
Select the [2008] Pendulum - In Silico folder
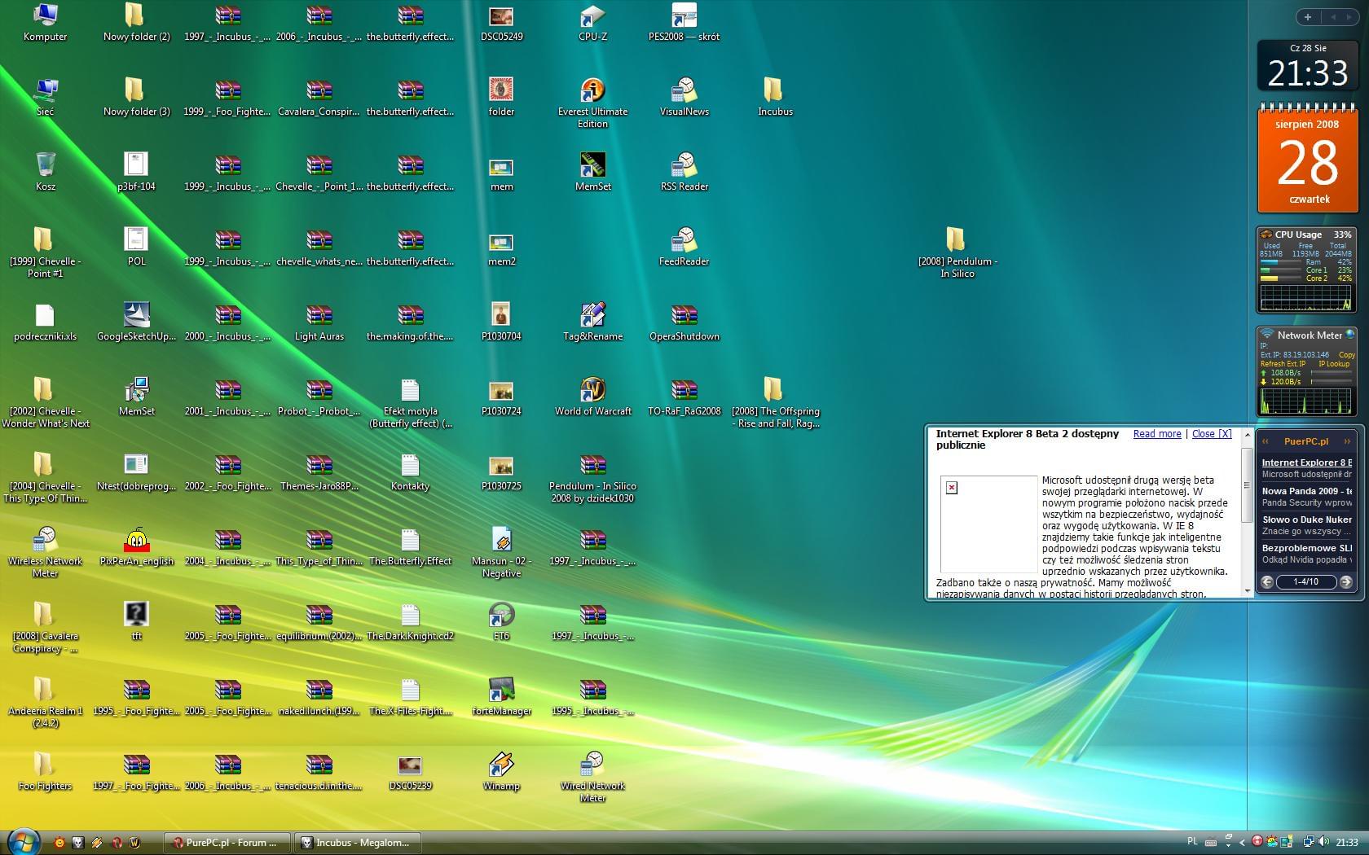[957, 253]
